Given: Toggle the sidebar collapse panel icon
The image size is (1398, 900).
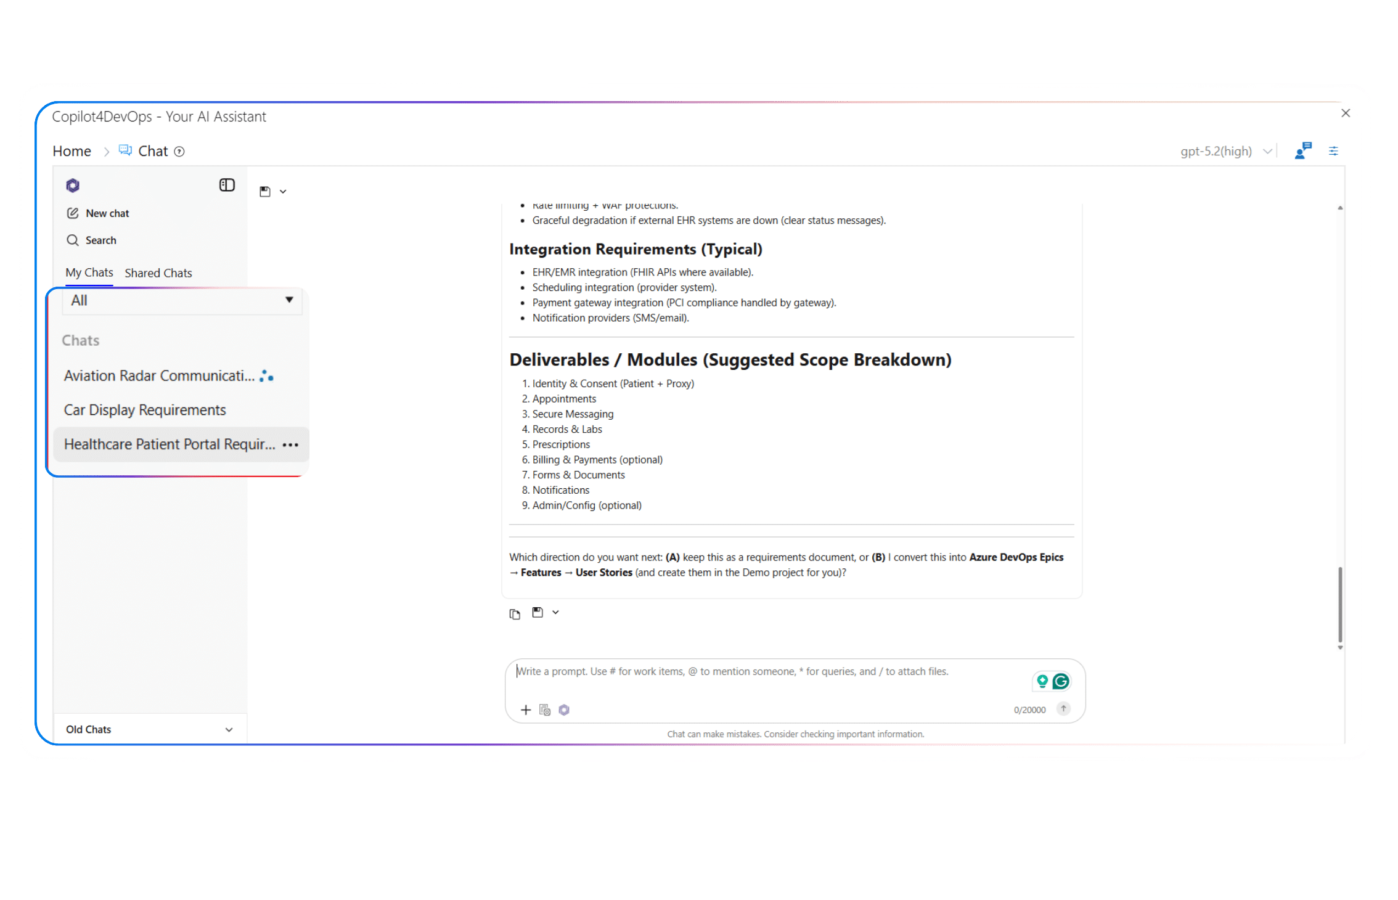Looking at the screenshot, I should coord(227,185).
